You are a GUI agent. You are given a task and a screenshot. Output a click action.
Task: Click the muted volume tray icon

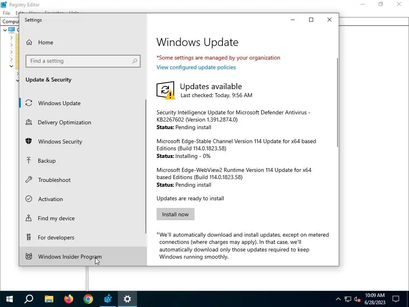point(357,299)
